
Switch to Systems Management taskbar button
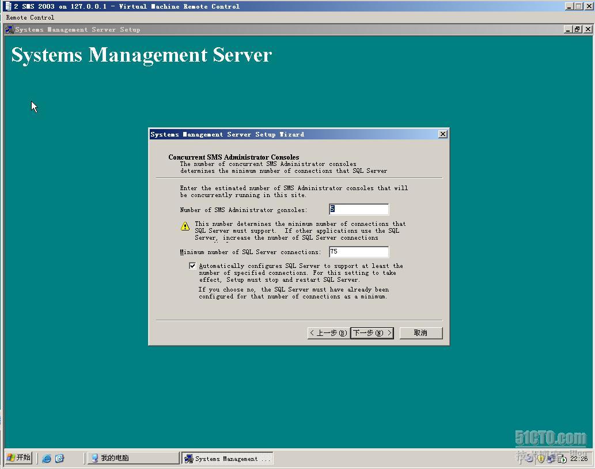coord(228,459)
